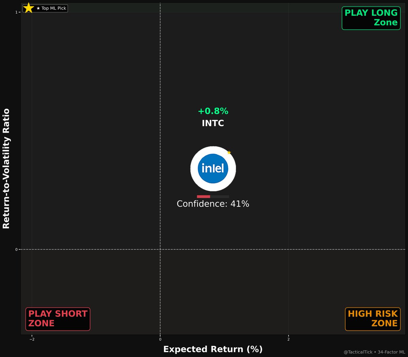The image size is (408, 357).
Task: Click the x-axis tick label '−2'
Action: click(x=32, y=339)
